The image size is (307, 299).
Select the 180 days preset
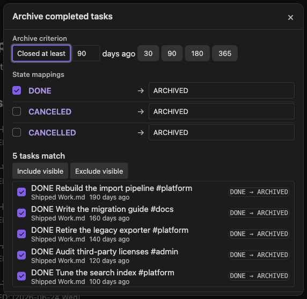click(197, 53)
